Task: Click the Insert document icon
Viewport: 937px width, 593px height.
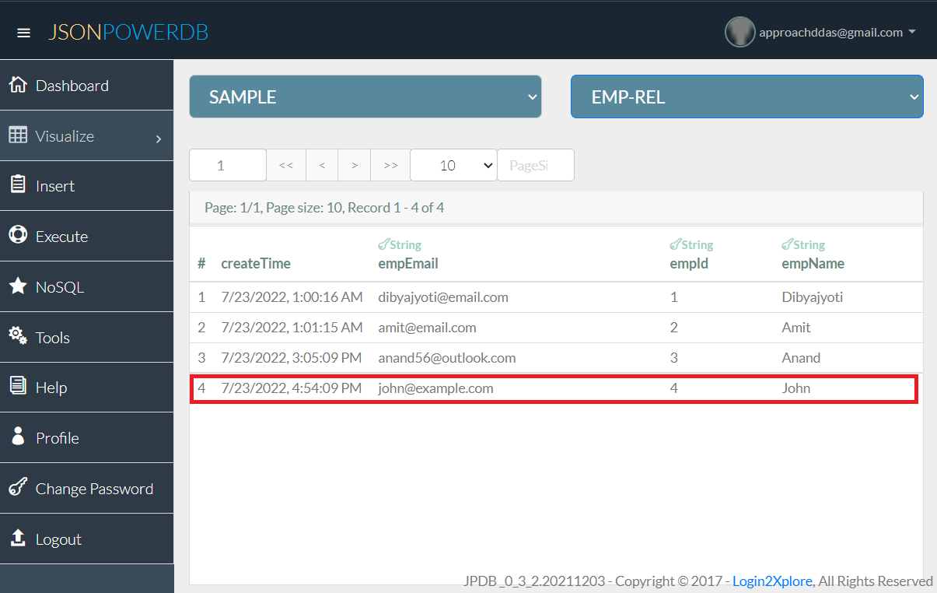Action: pos(18,185)
